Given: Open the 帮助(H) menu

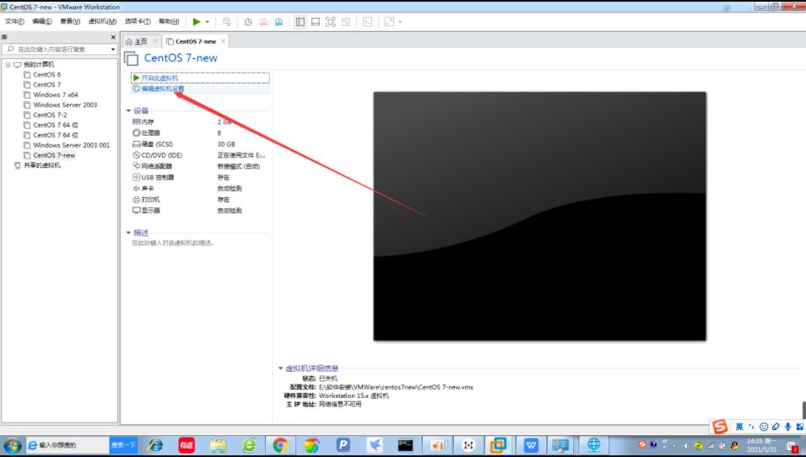Looking at the screenshot, I should tap(169, 21).
